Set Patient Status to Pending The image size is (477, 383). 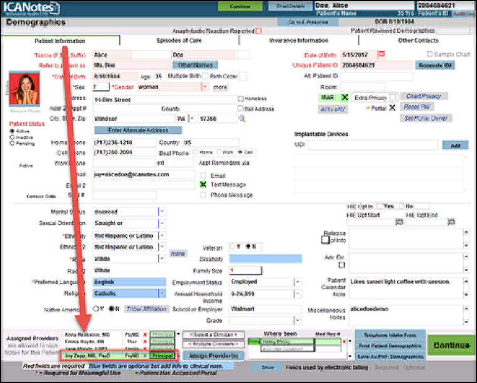pos(12,143)
